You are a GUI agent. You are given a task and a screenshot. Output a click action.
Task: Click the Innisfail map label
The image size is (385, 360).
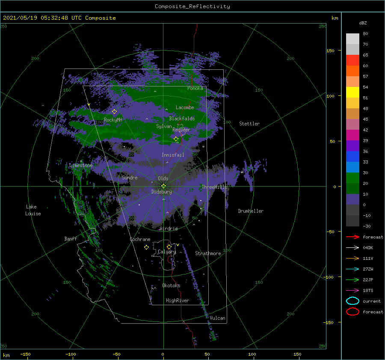[x=173, y=155]
